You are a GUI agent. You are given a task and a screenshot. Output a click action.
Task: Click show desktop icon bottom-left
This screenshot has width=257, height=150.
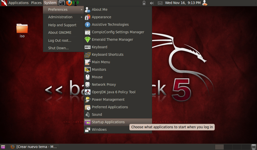(3, 147)
